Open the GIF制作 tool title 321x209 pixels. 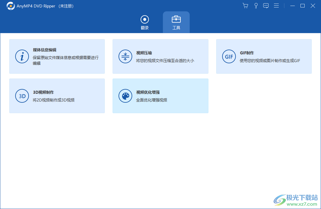[x=247, y=53]
